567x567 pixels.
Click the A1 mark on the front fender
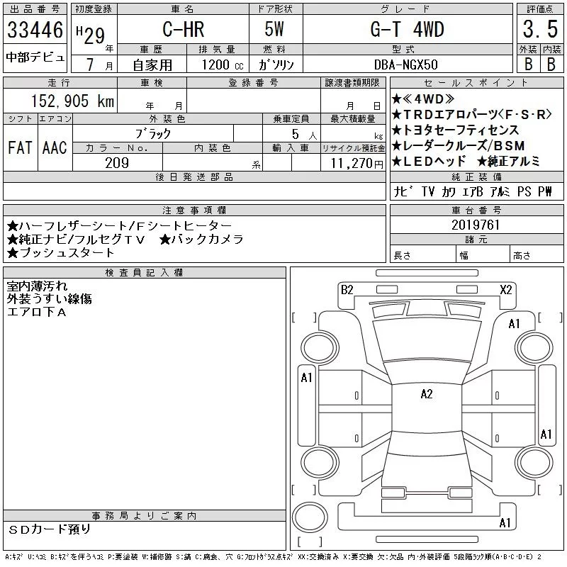coord(515,324)
